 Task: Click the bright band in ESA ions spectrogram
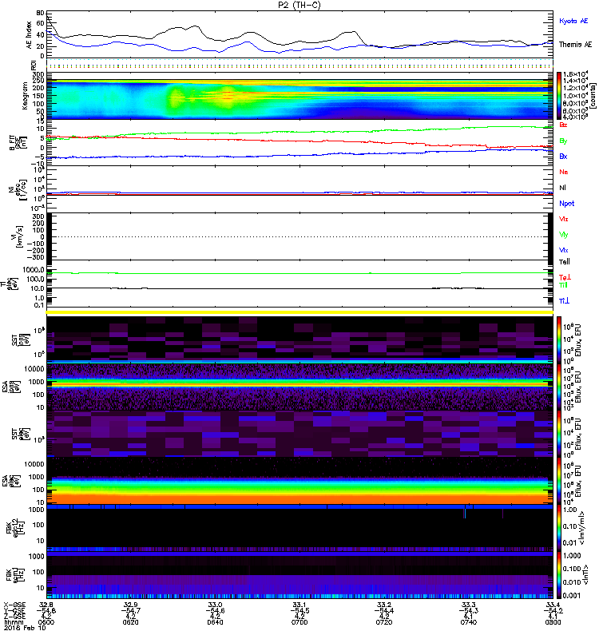pyautogui.click(x=299, y=384)
